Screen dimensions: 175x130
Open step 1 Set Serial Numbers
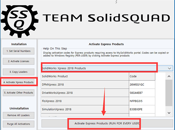tap(19, 51)
